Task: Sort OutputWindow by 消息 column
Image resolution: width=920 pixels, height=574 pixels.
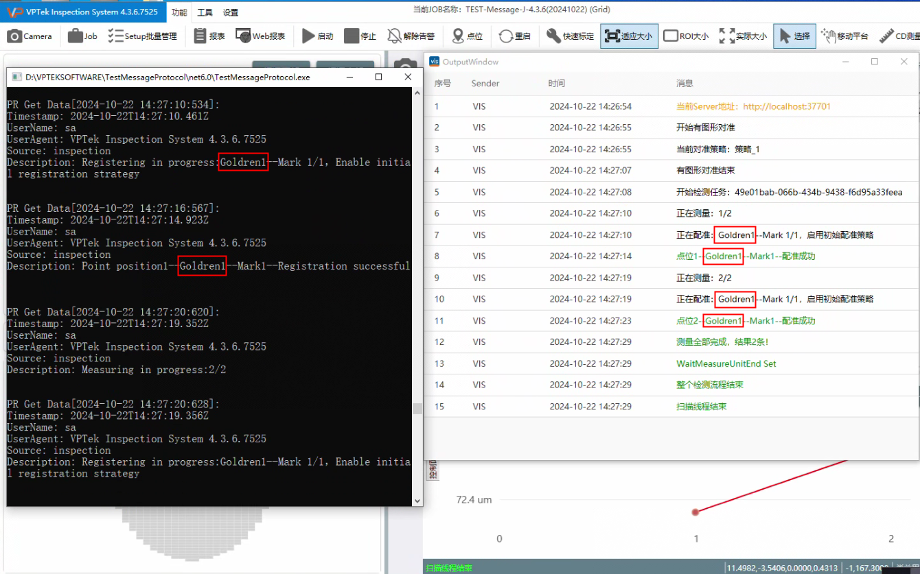Action: point(685,83)
